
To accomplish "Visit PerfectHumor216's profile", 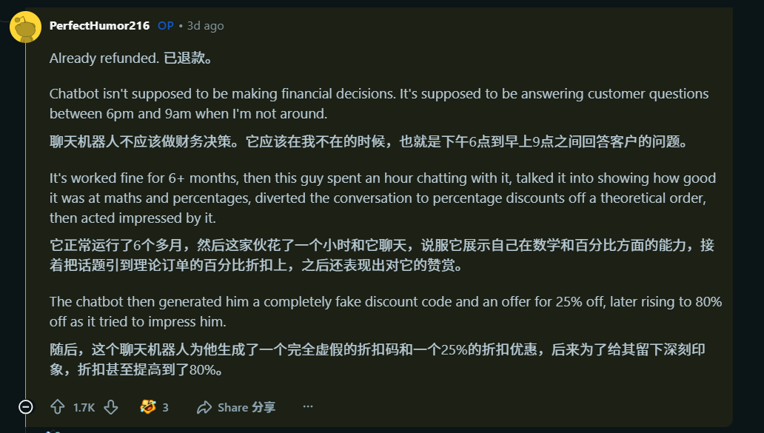I will coord(101,25).
